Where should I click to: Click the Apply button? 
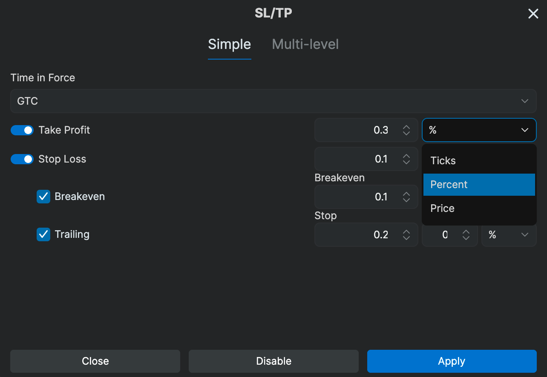click(452, 361)
